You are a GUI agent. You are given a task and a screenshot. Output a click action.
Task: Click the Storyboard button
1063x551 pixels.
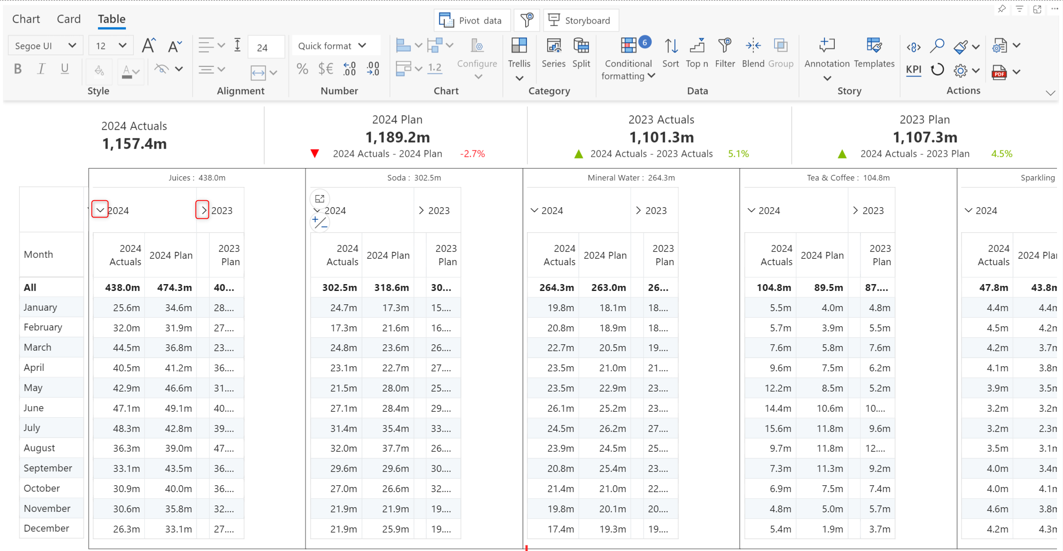click(x=580, y=21)
